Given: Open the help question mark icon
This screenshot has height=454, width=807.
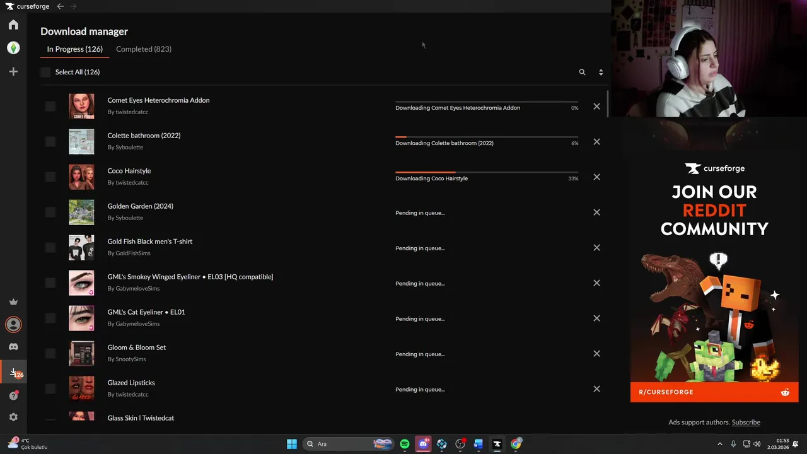Looking at the screenshot, I should click(x=13, y=395).
